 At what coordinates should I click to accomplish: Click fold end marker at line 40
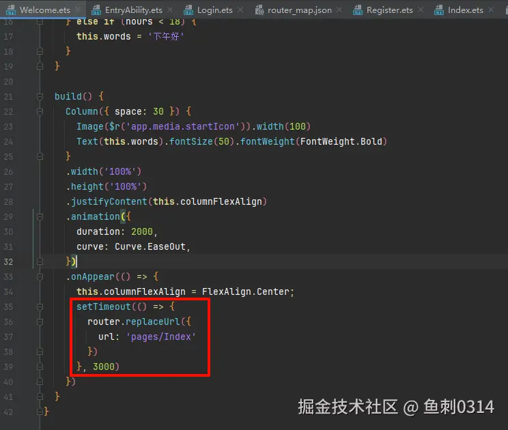(40, 382)
